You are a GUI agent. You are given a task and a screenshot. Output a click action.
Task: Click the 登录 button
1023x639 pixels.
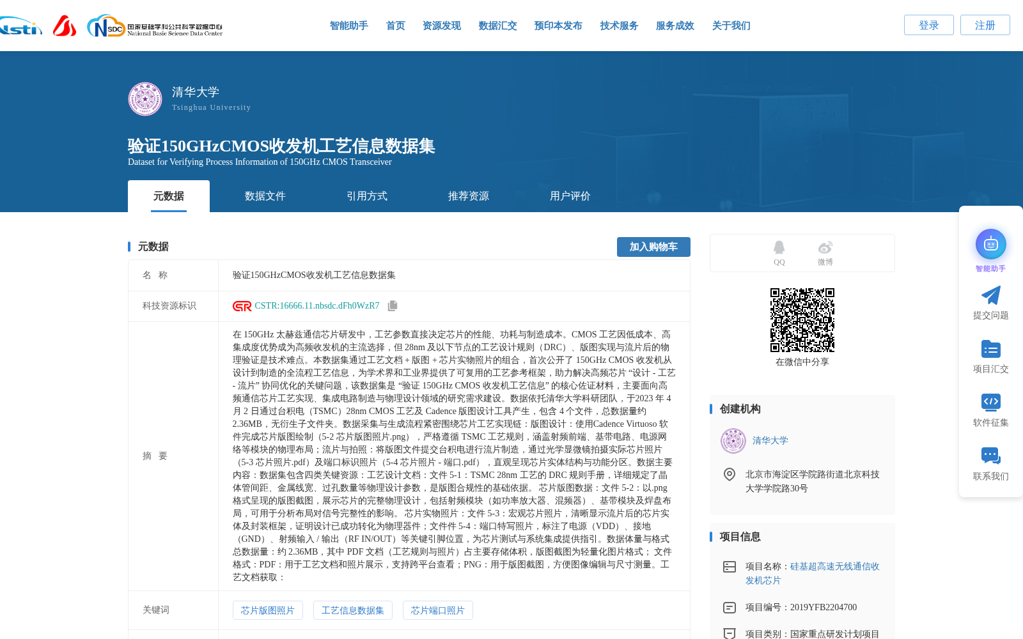coord(929,25)
